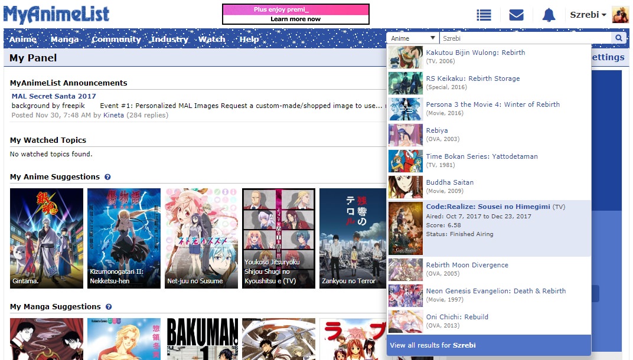Image resolution: width=633 pixels, height=360 pixels.
Task: Select Neon Genesis Evangelion: Death & Rebirth
Action: tap(489, 296)
